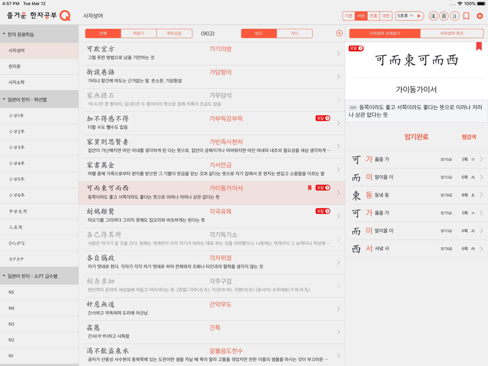This screenshot has height=366, width=488.
Task: Click bookmark flag on detail card corner
Action: (x=479, y=46)
